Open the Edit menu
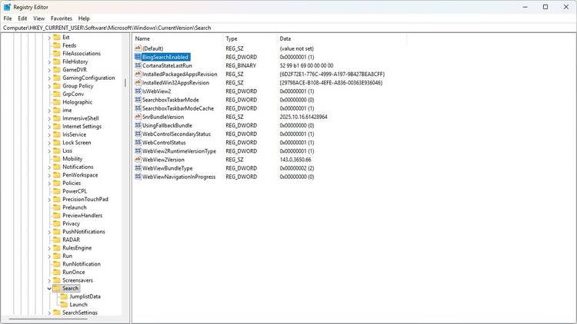577x324 pixels. [x=22, y=18]
